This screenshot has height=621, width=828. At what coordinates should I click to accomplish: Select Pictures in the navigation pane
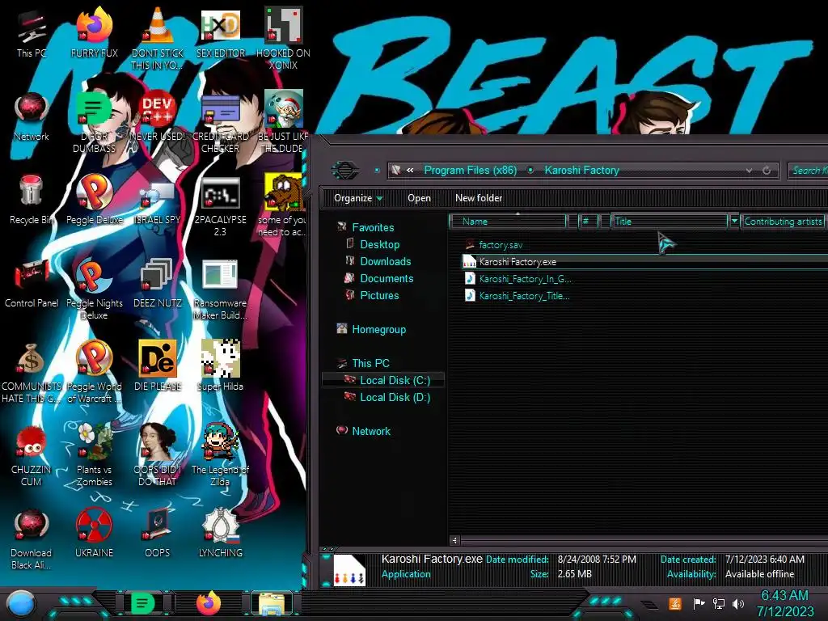click(379, 295)
